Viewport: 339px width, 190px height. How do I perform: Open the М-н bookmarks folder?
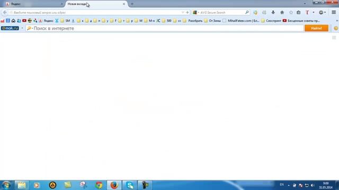(149, 21)
